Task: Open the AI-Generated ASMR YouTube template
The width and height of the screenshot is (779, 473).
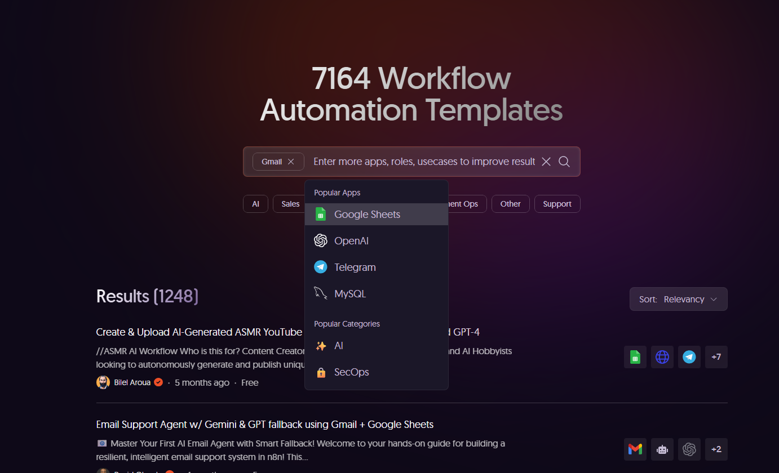Action: [x=199, y=332]
